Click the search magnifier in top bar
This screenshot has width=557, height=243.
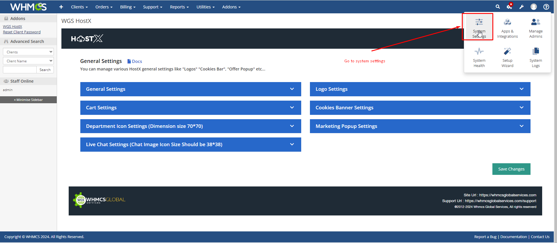pos(498,7)
